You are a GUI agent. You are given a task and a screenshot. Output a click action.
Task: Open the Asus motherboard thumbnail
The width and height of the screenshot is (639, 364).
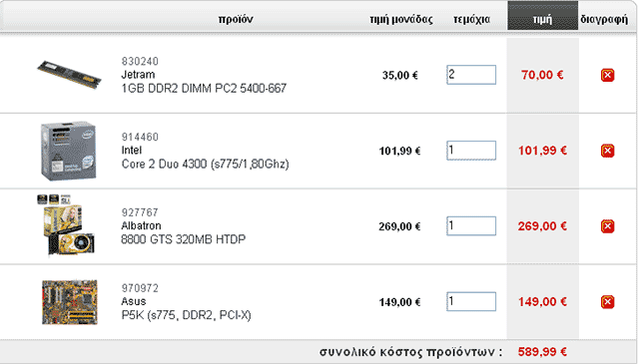pos(70,302)
